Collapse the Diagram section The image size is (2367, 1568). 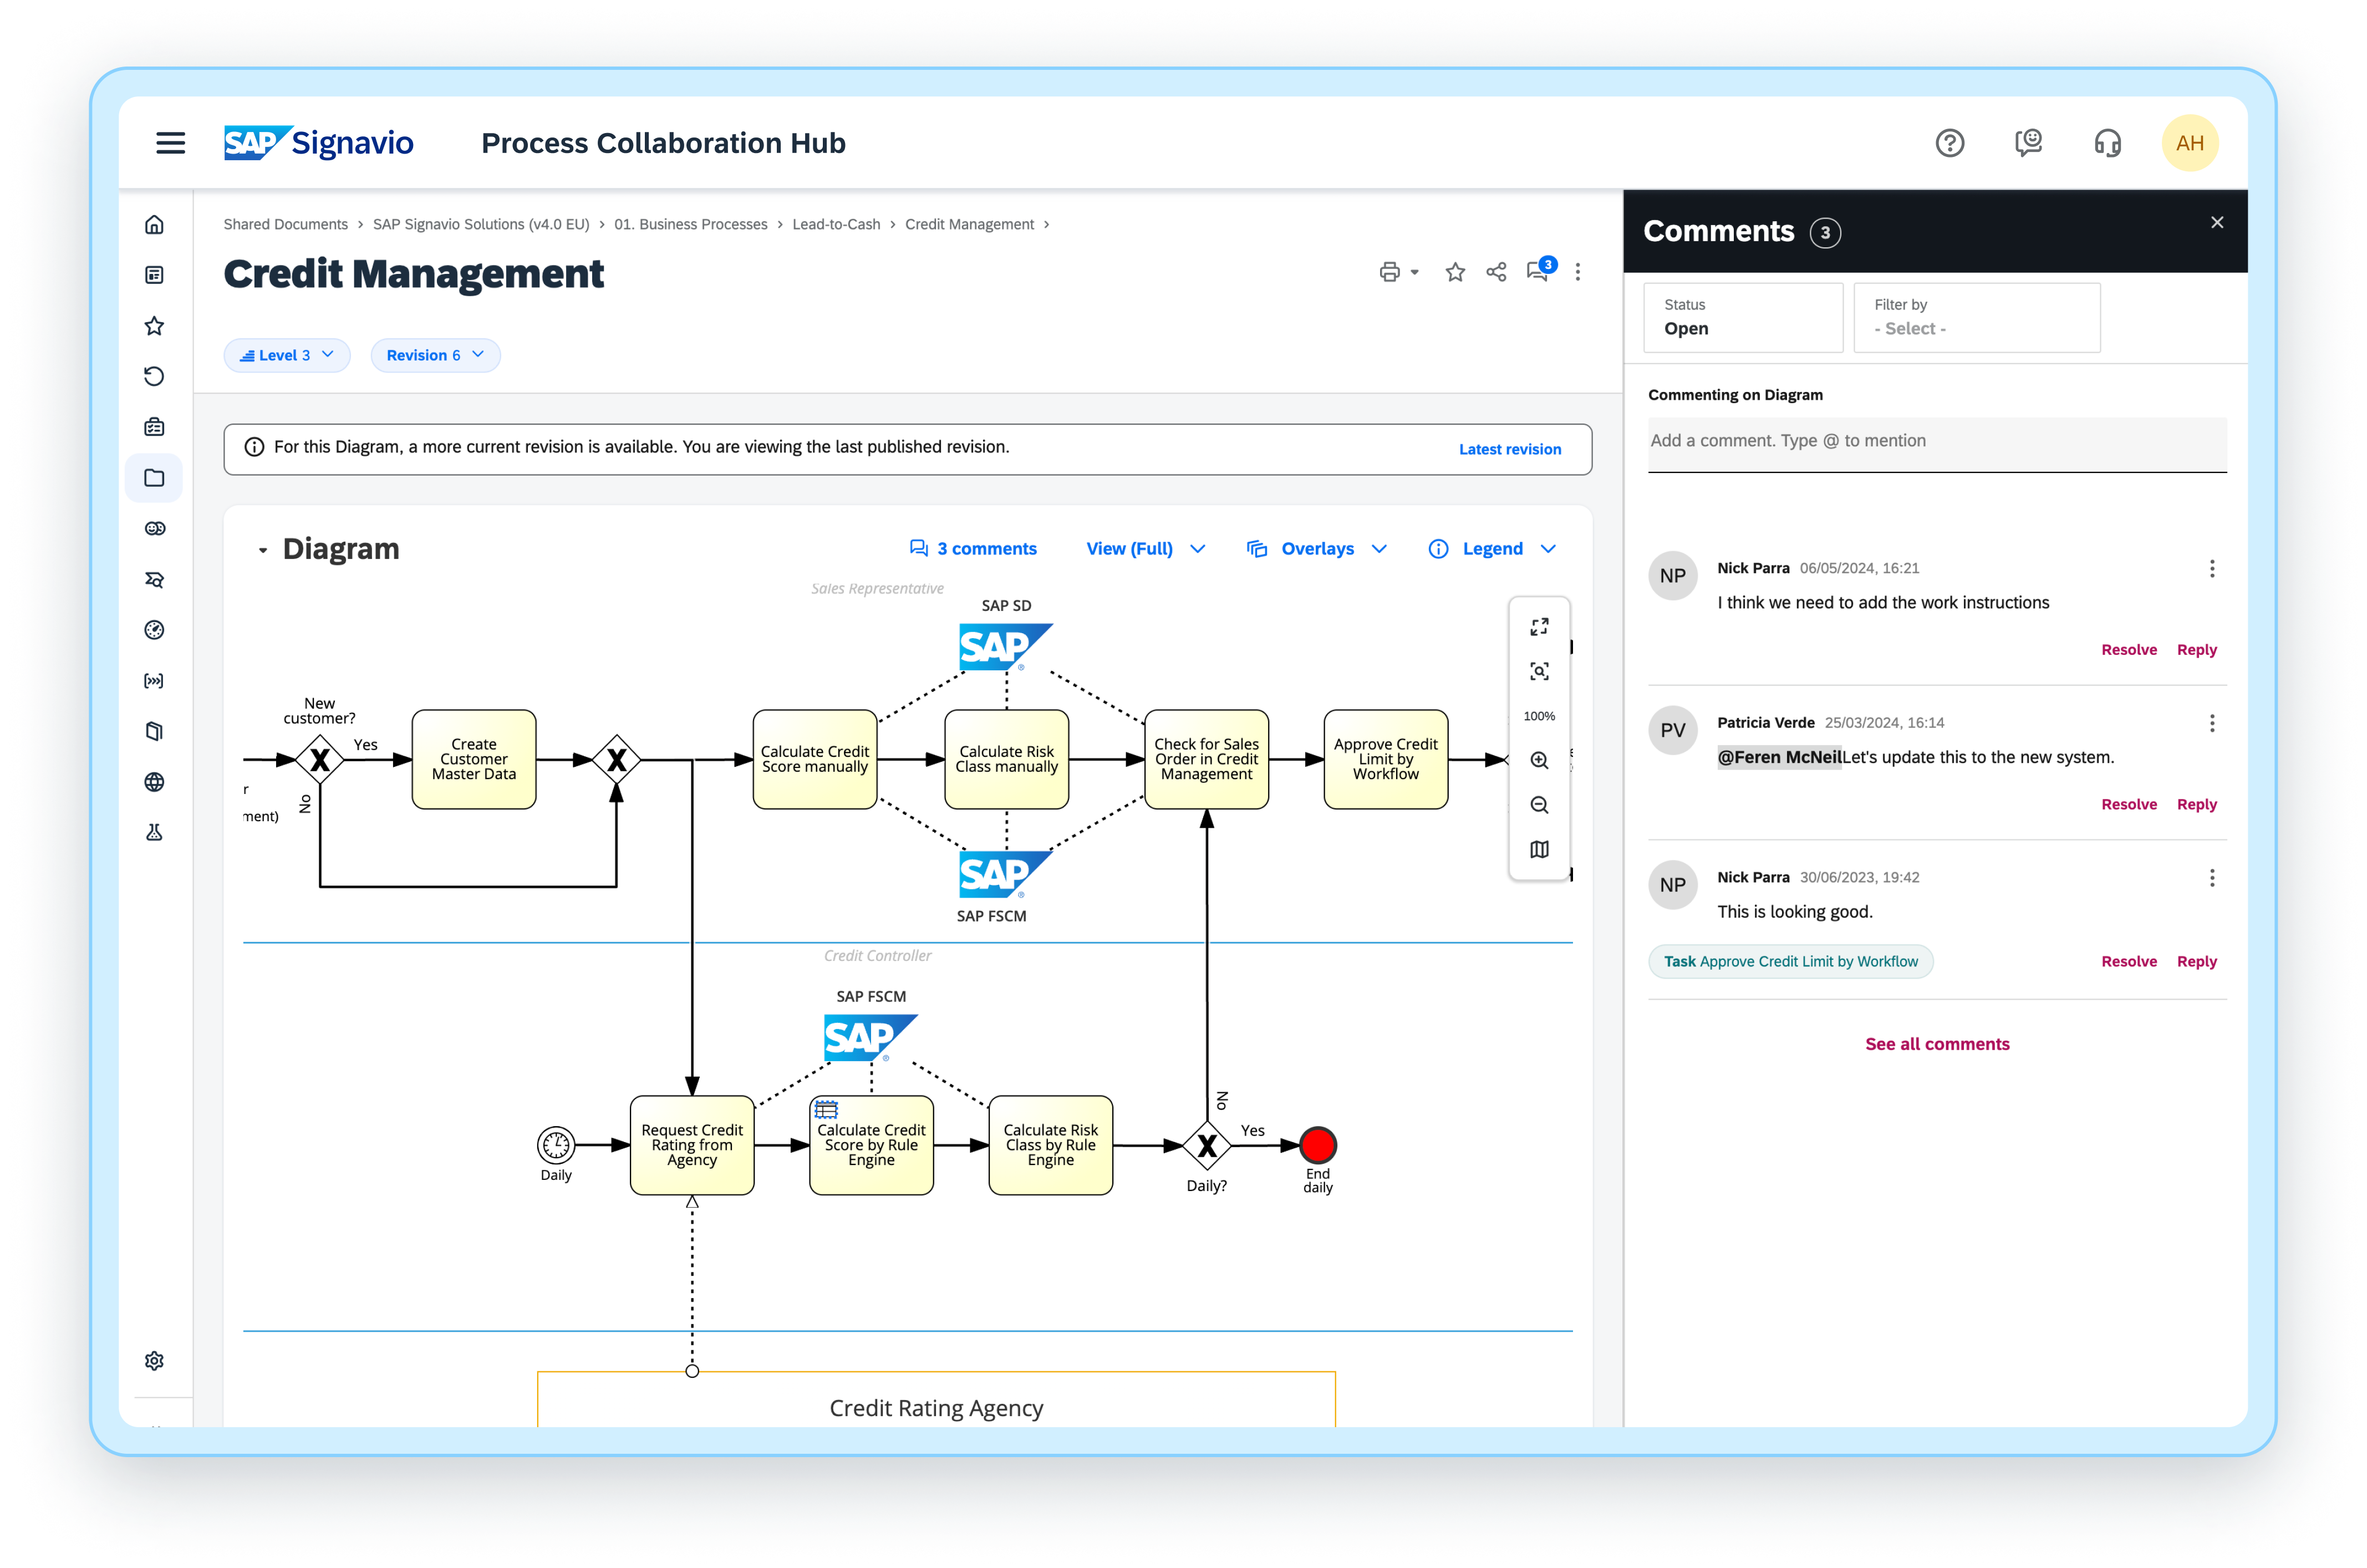tap(262, 549)
